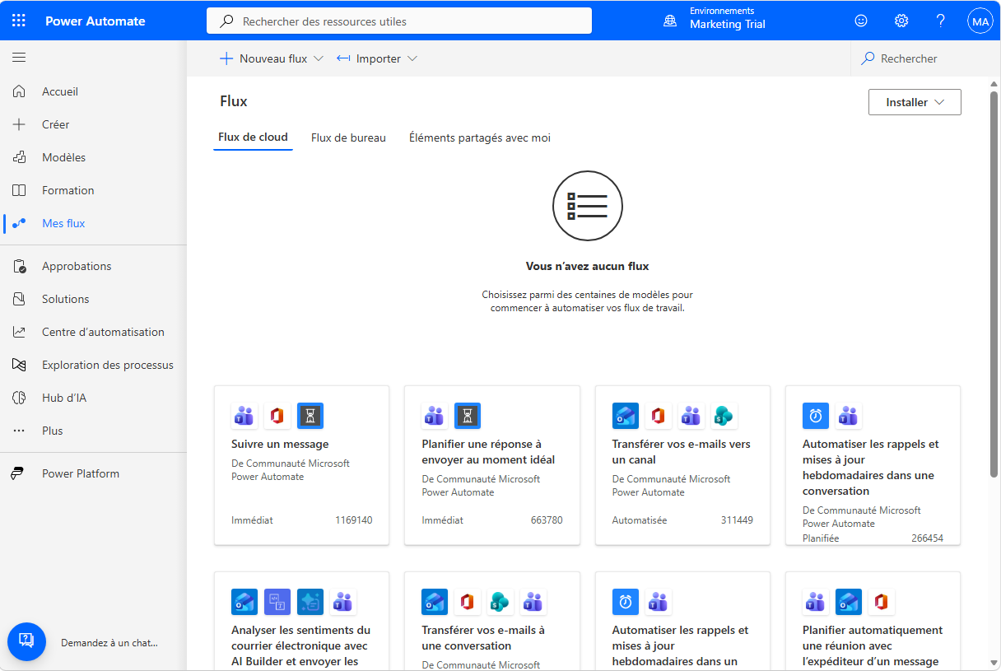Click the Teams icon on Suivre un message card
Screen dimensions: 1001x671
(244, 416)
